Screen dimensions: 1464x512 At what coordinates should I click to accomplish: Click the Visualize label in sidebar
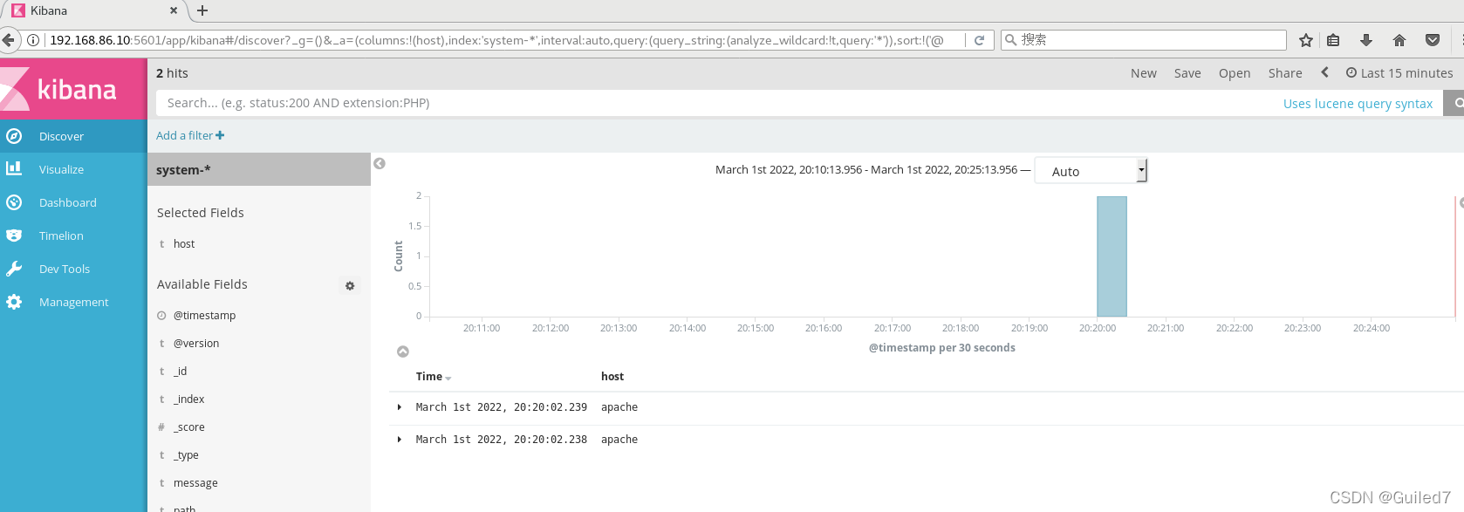62,169
